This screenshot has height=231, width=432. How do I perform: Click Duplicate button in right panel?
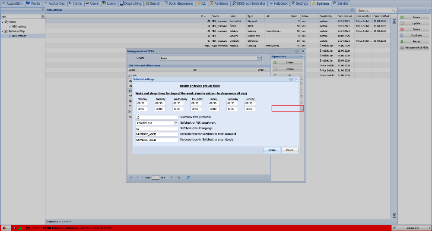[x=414, y=35]
